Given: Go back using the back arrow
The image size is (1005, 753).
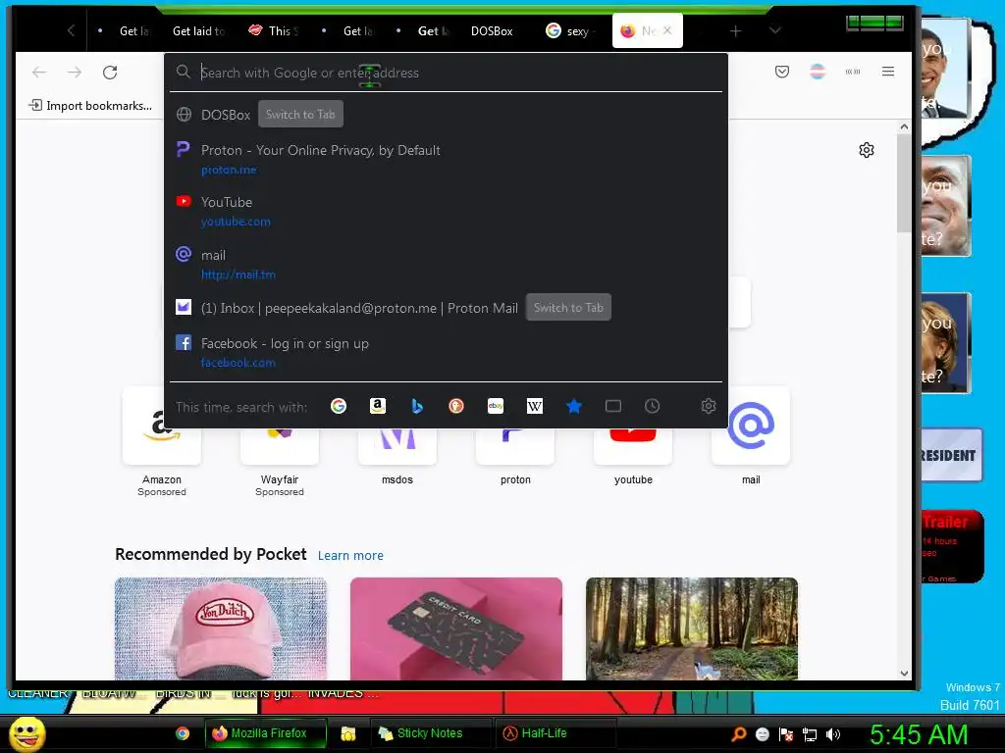Looking at the screenshot, I should (x=39, y=73).
